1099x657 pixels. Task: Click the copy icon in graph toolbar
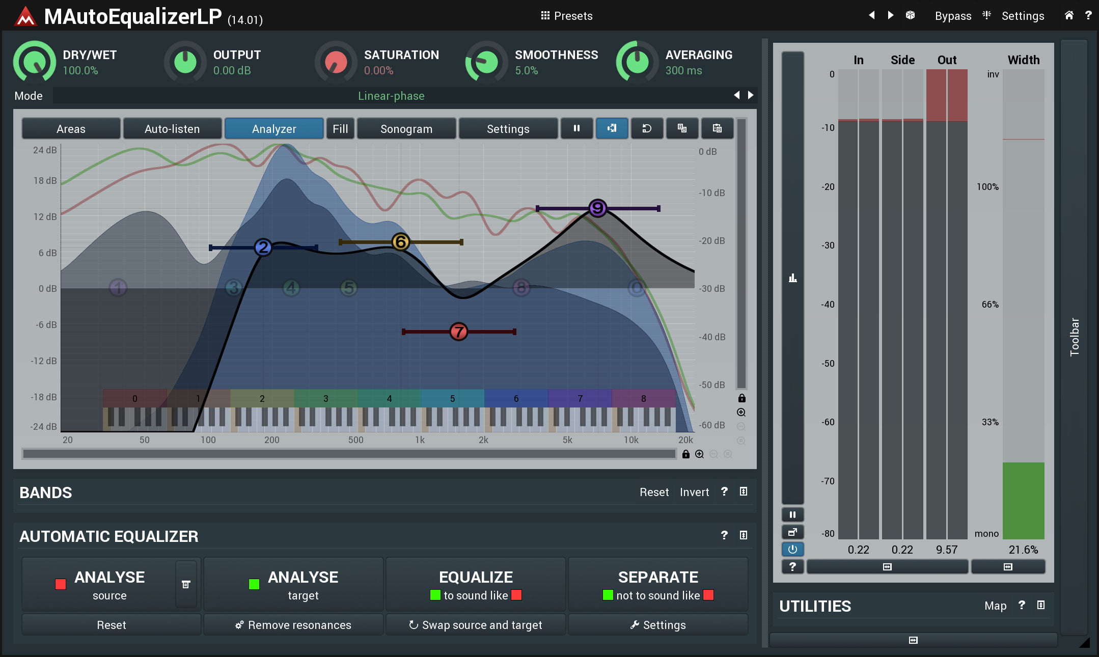pos(682,128)
